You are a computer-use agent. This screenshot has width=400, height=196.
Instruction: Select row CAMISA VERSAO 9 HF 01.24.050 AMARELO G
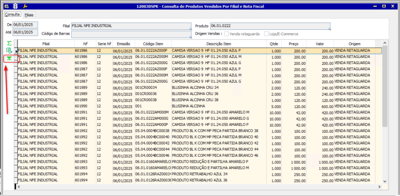(200, 119)
